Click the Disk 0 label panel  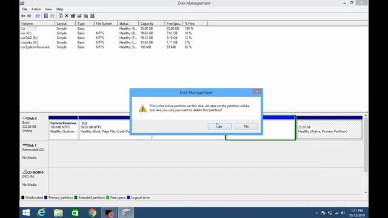pyautogui.click(x=34, y=127)
